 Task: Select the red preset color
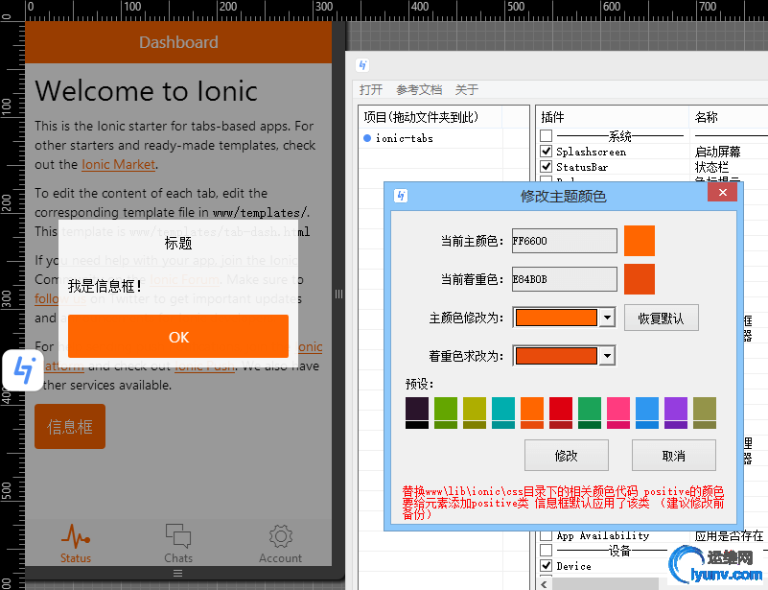(x=561, y=413)
